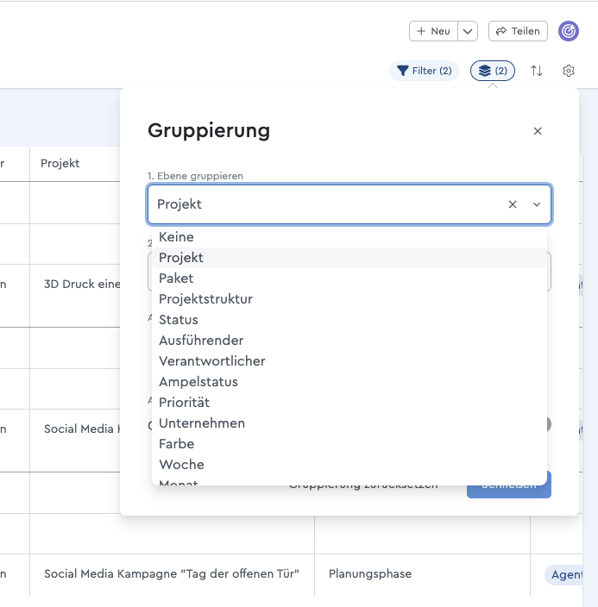Pick Verantwortlicher grouping option

349,361
